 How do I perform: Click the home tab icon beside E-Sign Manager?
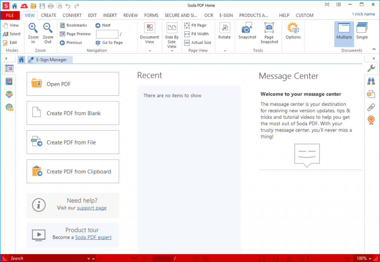pyautogui.click(x=22, y=60)
